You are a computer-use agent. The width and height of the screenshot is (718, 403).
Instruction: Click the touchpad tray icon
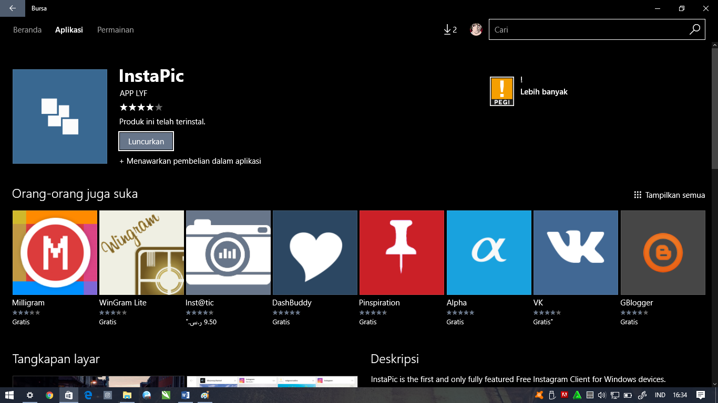(590, 395)
